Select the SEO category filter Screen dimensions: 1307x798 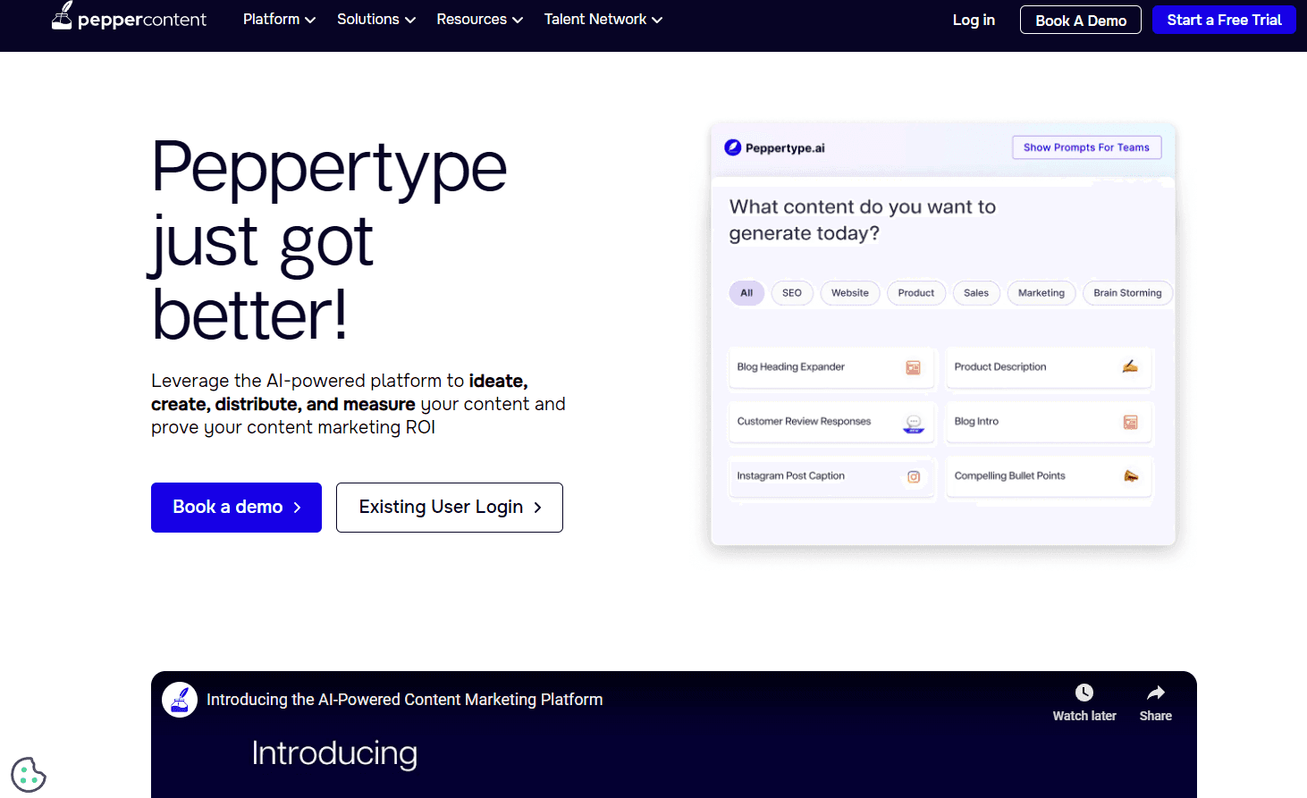tap(792, 293)
